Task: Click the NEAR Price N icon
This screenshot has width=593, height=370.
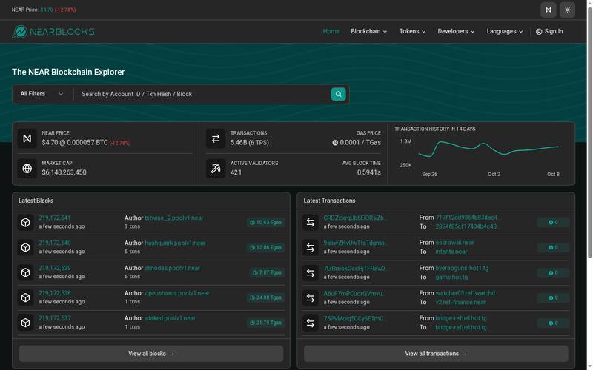Action: 27,138
